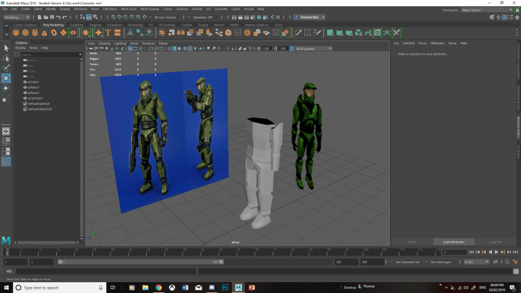Switch to the Sculpting shelf tab
The width and height of the screenshot is (521, 293).
click(x=76, y=25)
